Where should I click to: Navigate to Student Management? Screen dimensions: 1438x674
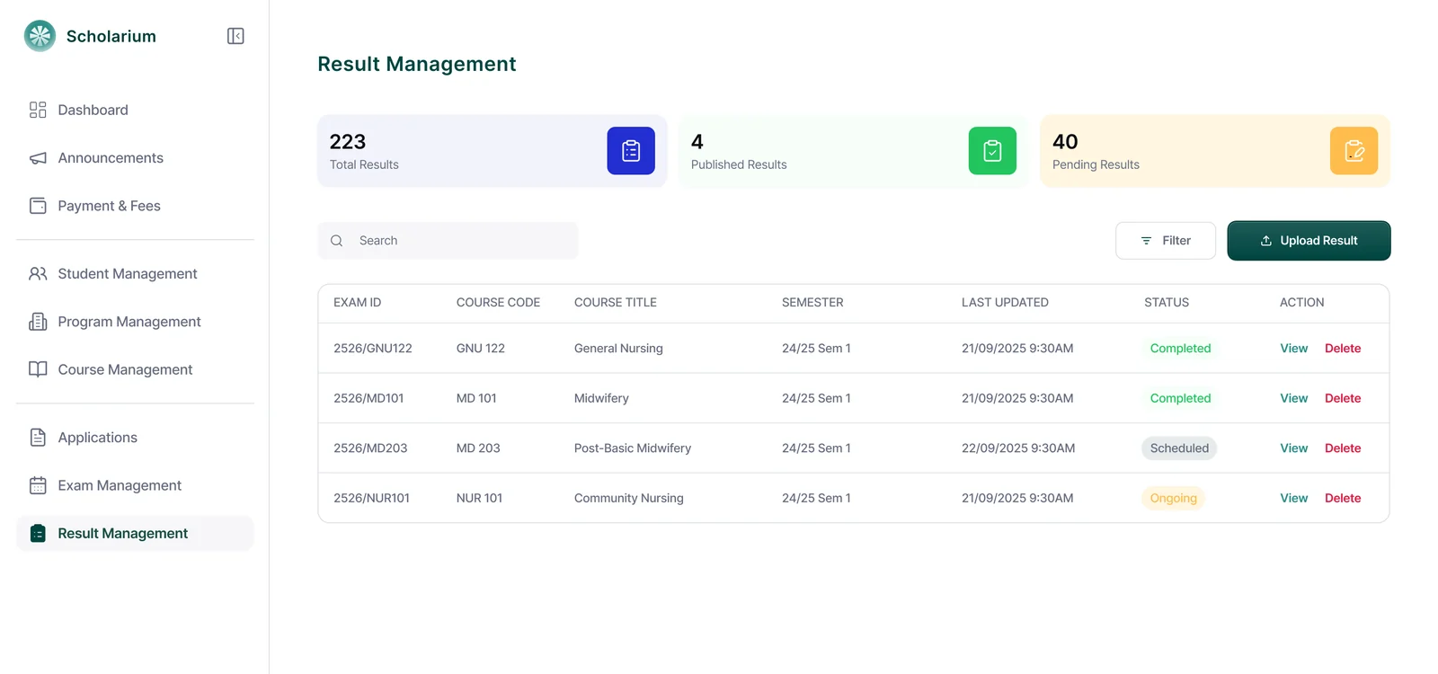point(135,273)
